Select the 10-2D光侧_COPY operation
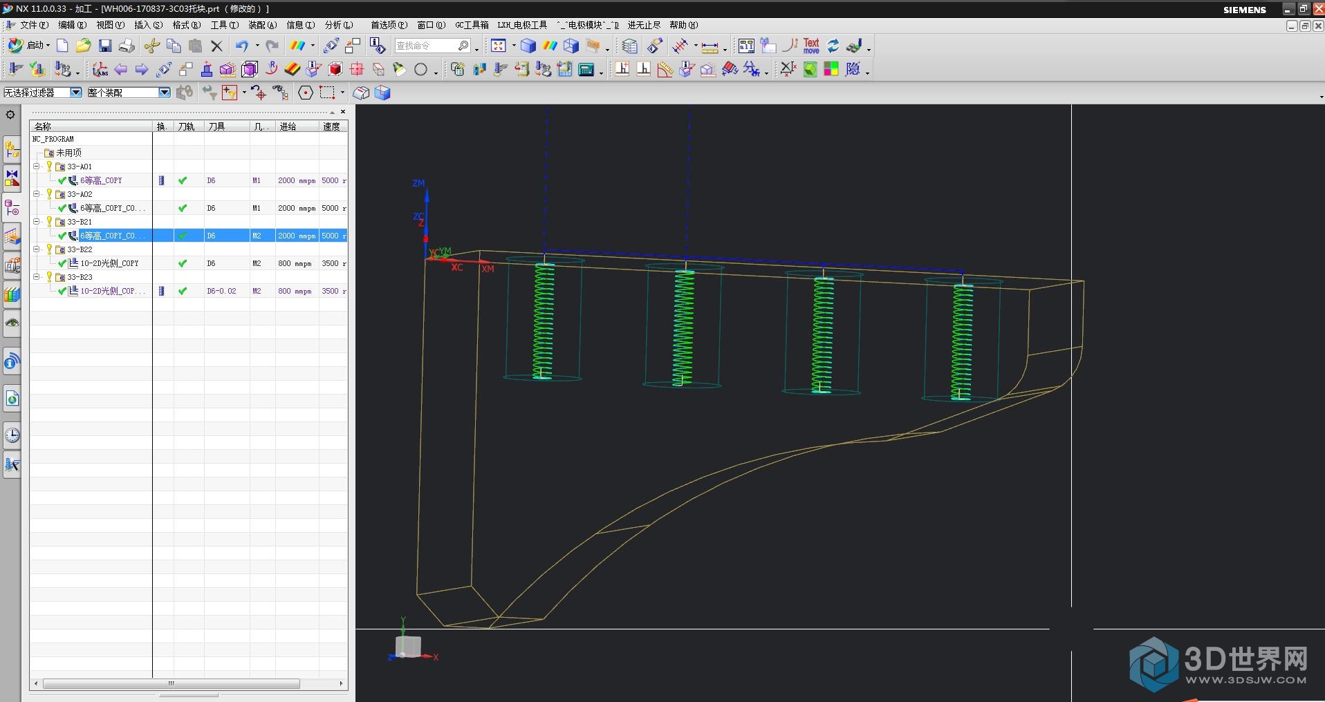 tap(109, 263)
